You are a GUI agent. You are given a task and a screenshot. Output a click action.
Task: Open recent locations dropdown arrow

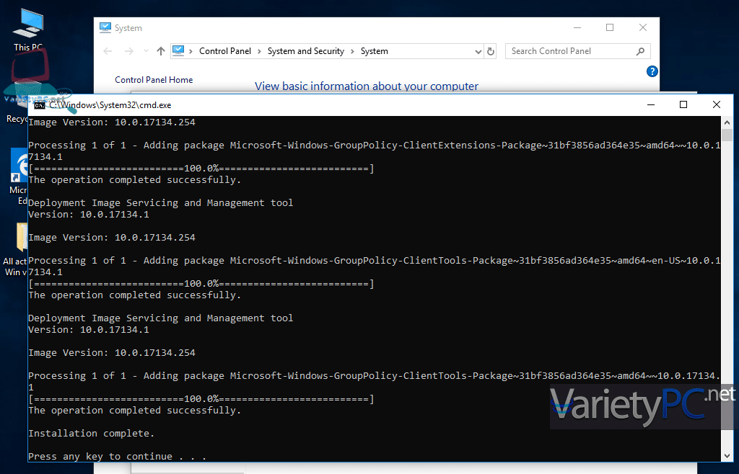146,51
